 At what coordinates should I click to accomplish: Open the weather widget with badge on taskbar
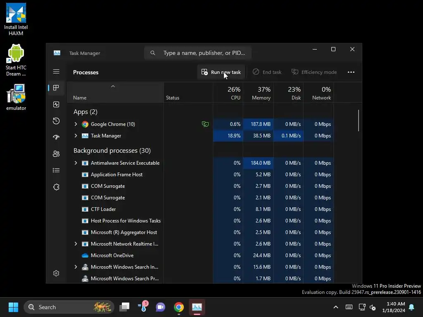point(143,307)
